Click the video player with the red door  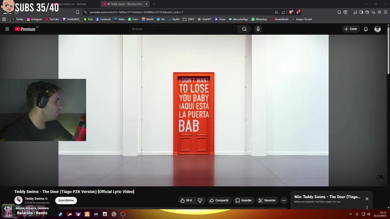[193, 110]
